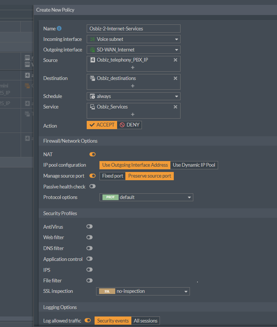The height and width of the screenshot is (327, 277).
Task: Select Preserve source port option
Action: pyautogui.click(x=150, y=176)
